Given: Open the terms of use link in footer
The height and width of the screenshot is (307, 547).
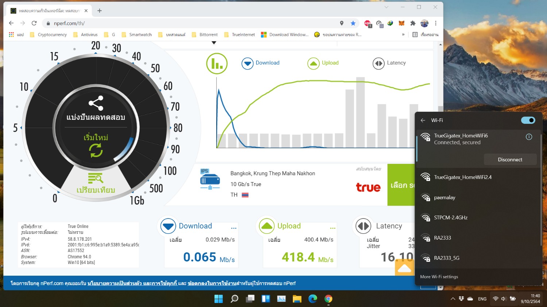Looking at the screenshot, I should click(212, 283).
